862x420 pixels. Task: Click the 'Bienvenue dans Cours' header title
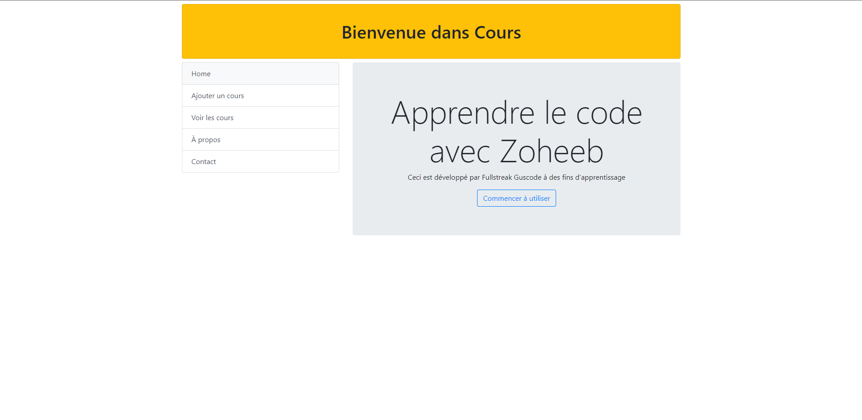(431, 32)
